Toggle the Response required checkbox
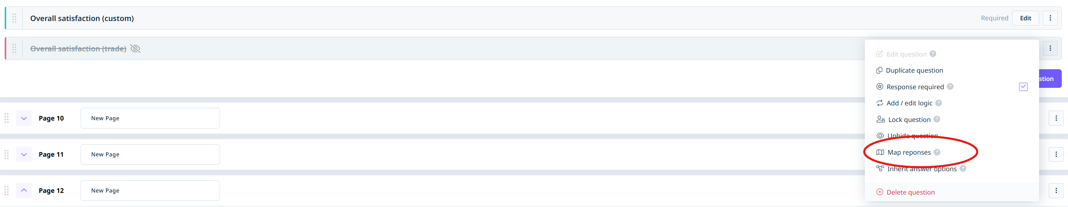 coord(1023,87)
